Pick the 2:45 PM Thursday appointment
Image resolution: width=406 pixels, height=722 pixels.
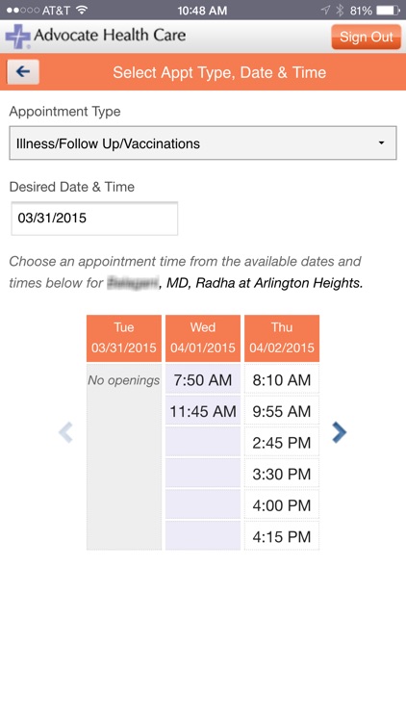[x=282, y=443]
